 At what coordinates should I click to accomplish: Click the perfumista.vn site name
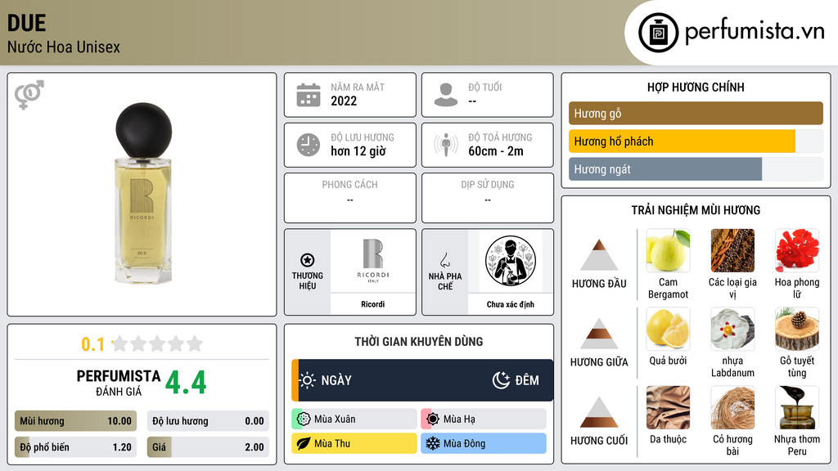point(755,32)
